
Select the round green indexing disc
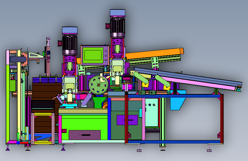pyautogui.click(x=98, y=85)
